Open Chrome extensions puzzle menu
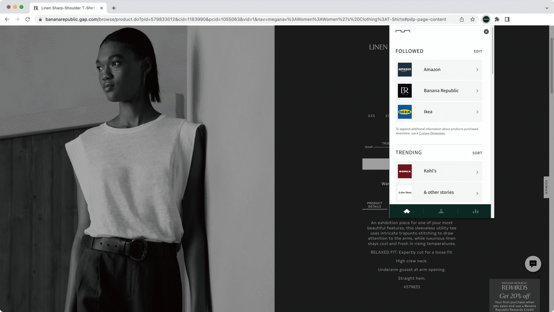This screenshot has width=554, height=312. [497, 19]
